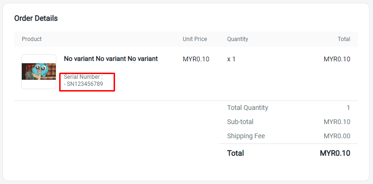Click the product thumbnail image
373x184 pixels.
click(x=39, y=72)
